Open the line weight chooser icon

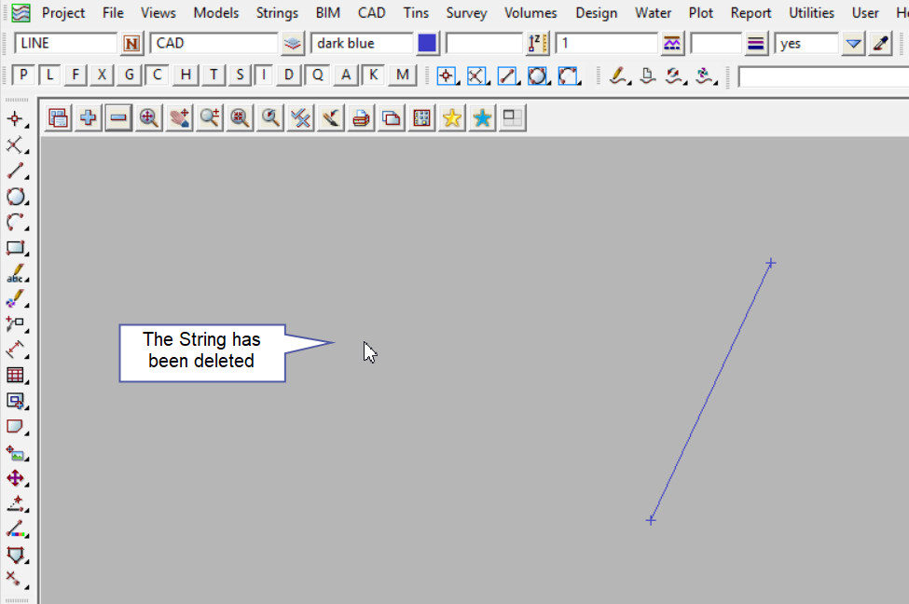coord(756,44)
